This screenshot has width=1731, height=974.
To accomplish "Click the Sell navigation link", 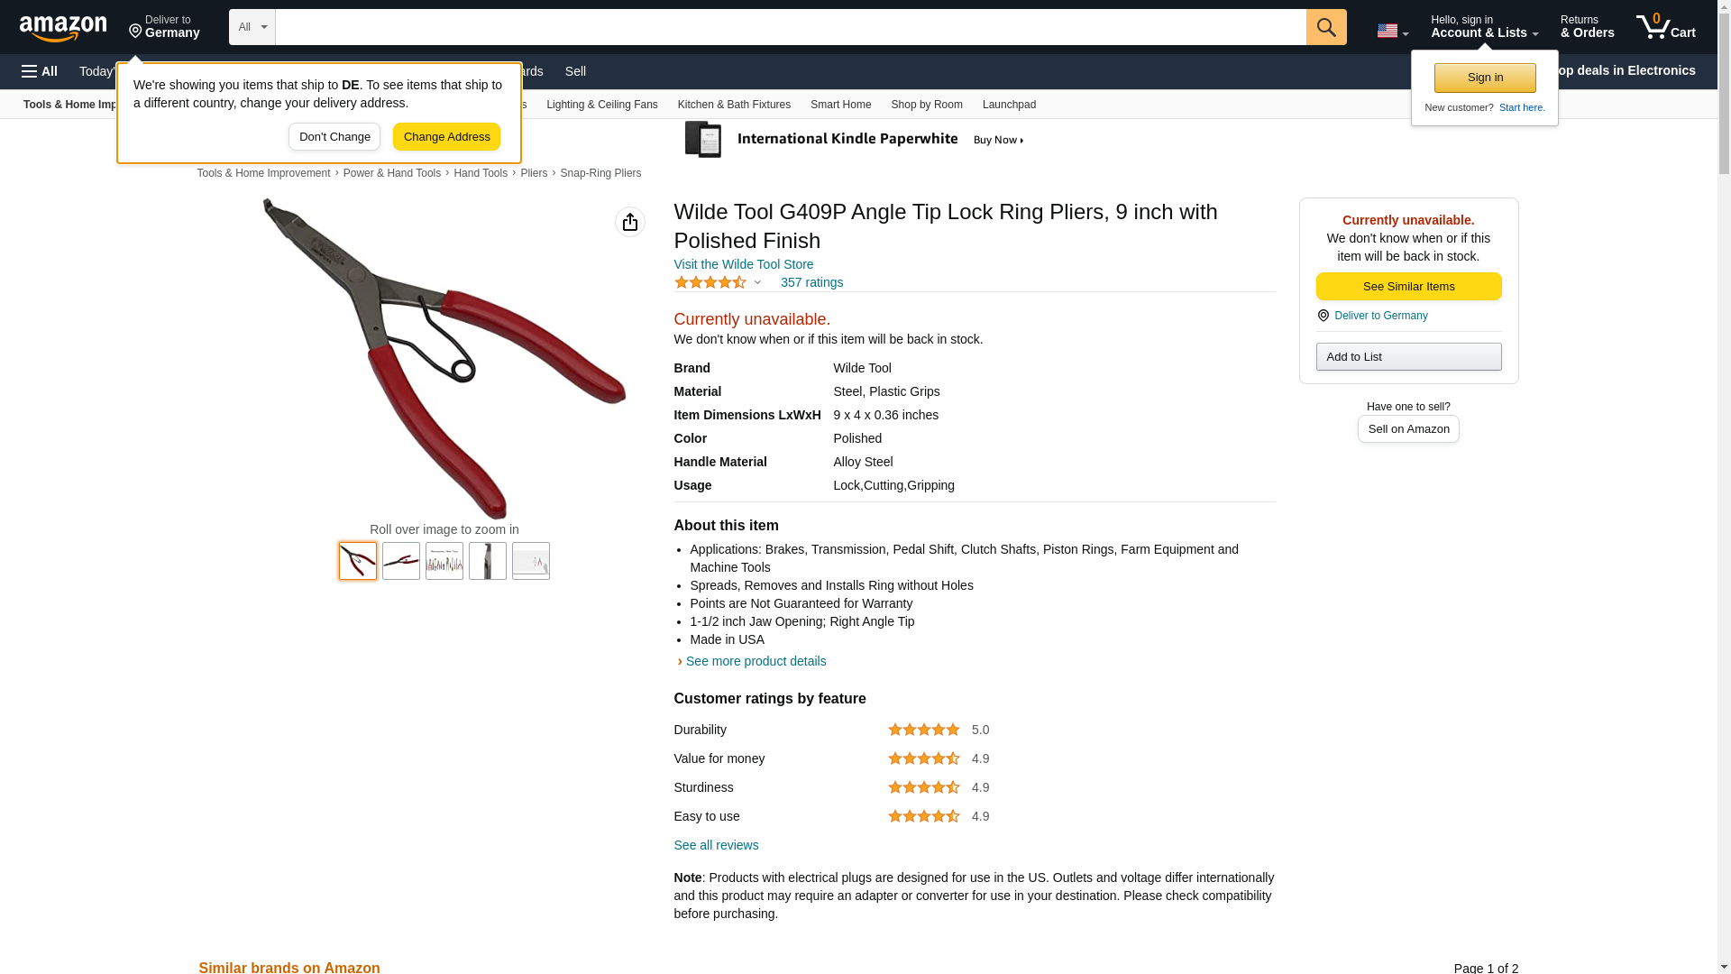I will pyautogui.click(x=575, y=71).
